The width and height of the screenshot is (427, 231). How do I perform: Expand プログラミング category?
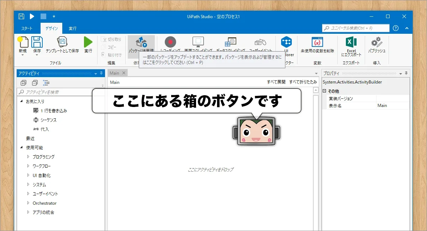point(28,157)
